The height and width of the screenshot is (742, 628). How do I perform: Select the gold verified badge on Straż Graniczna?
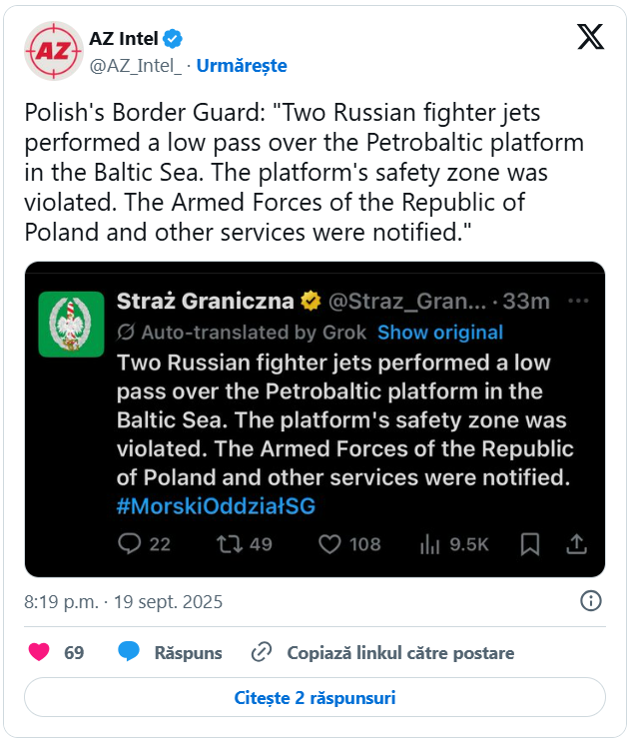(x=311, y=301)
